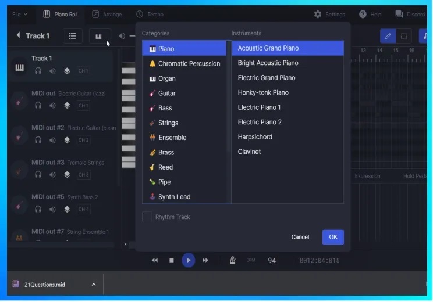The width and height of the screenshot is (433, 302).
Task: Toggle speaker mute on MIDI out #5
Action: coord(52,209)
